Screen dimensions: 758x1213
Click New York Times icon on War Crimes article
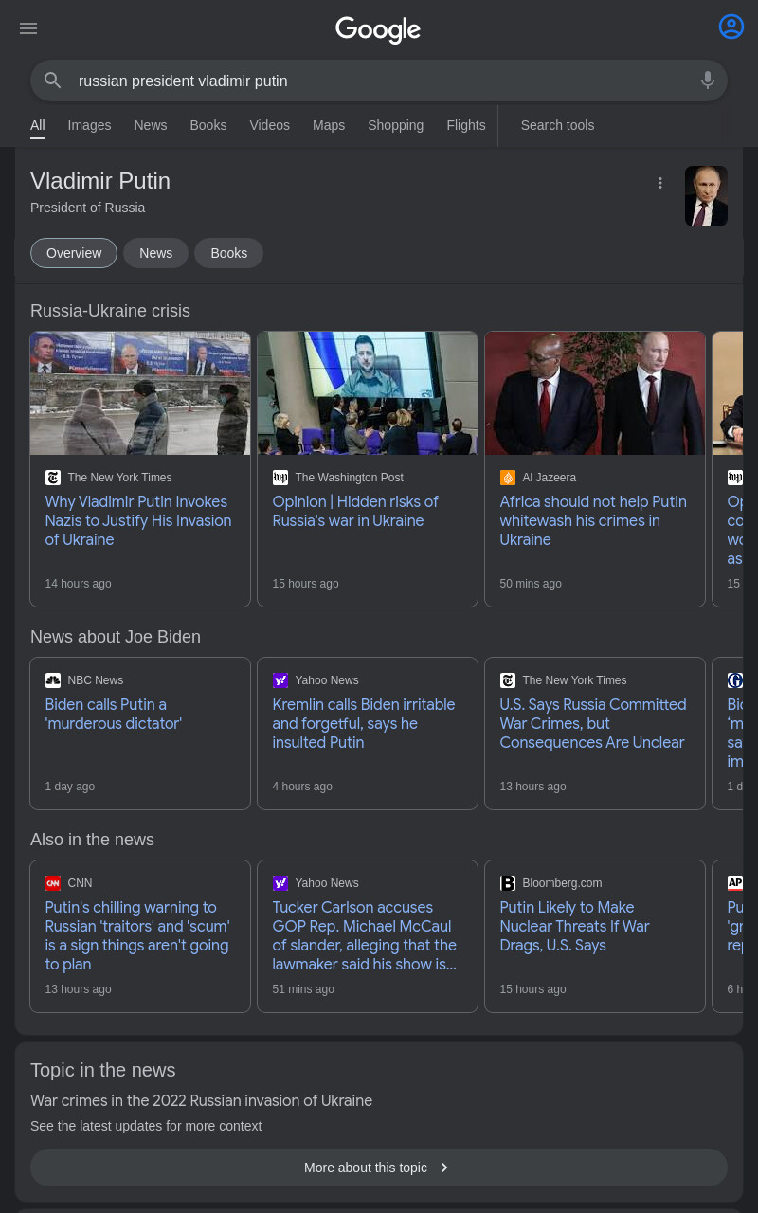[508, 680]
